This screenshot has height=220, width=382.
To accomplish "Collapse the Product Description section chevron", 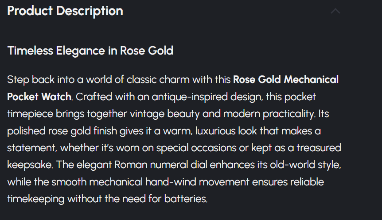I will 335,11.
